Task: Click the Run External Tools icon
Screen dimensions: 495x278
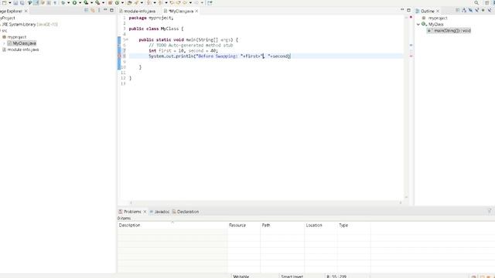Action: point(97,3)
